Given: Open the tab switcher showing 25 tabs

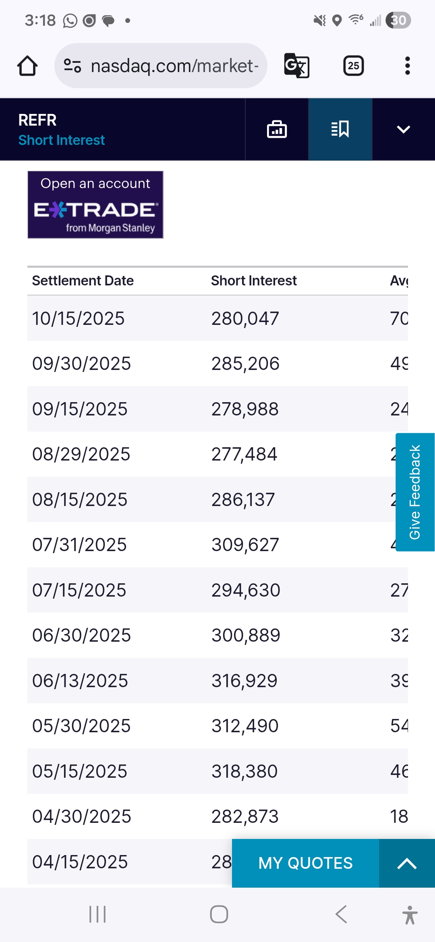Looking at the screenshot, I should click(x=353, y=66).
